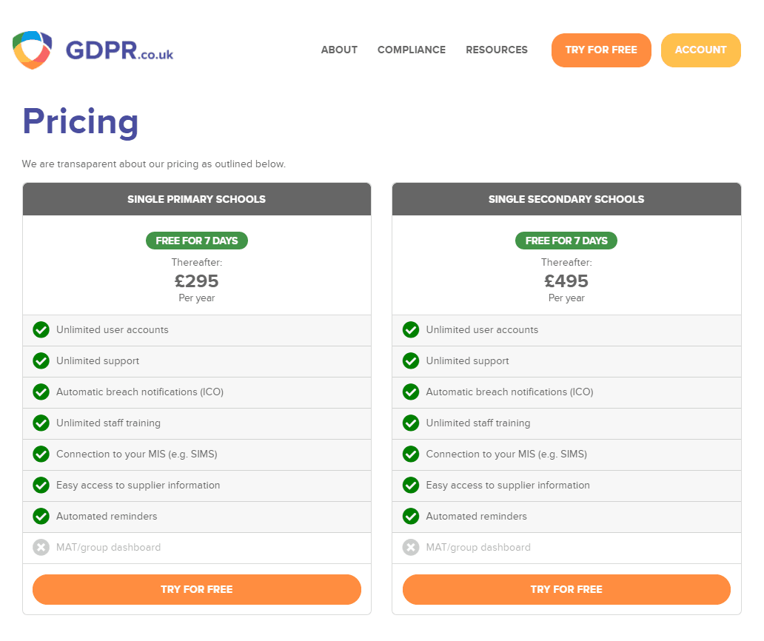
Task: Click the GDPR.co.uk shield logo
Action: [x=32, y=50]
